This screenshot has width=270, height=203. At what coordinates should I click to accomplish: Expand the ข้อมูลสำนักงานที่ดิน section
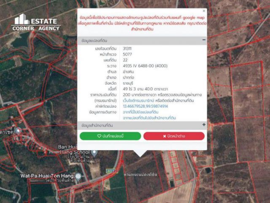pos(204,125)
